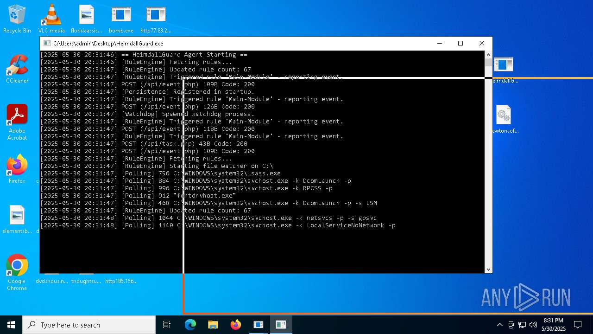Launch Google Chrome from the desktop
Screen dimensions: 593x334
[x=17, y=273]
